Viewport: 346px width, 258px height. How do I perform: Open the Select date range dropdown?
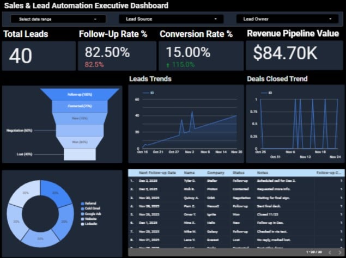58,19
